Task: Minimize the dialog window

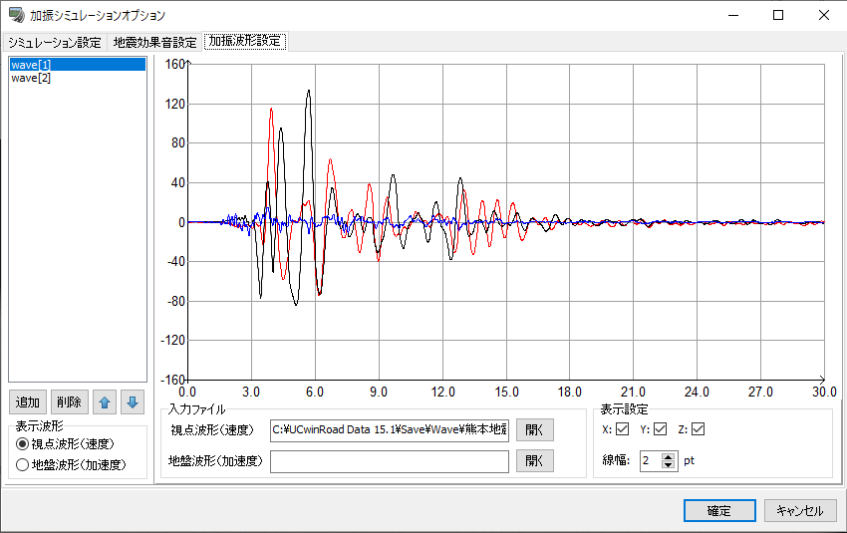Action: tap(733, 15)
